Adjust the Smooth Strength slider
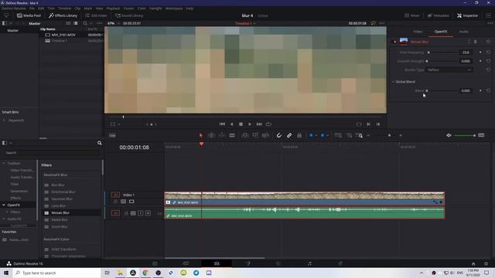Screen dimensions: 495x278 [x=442, y=61]
